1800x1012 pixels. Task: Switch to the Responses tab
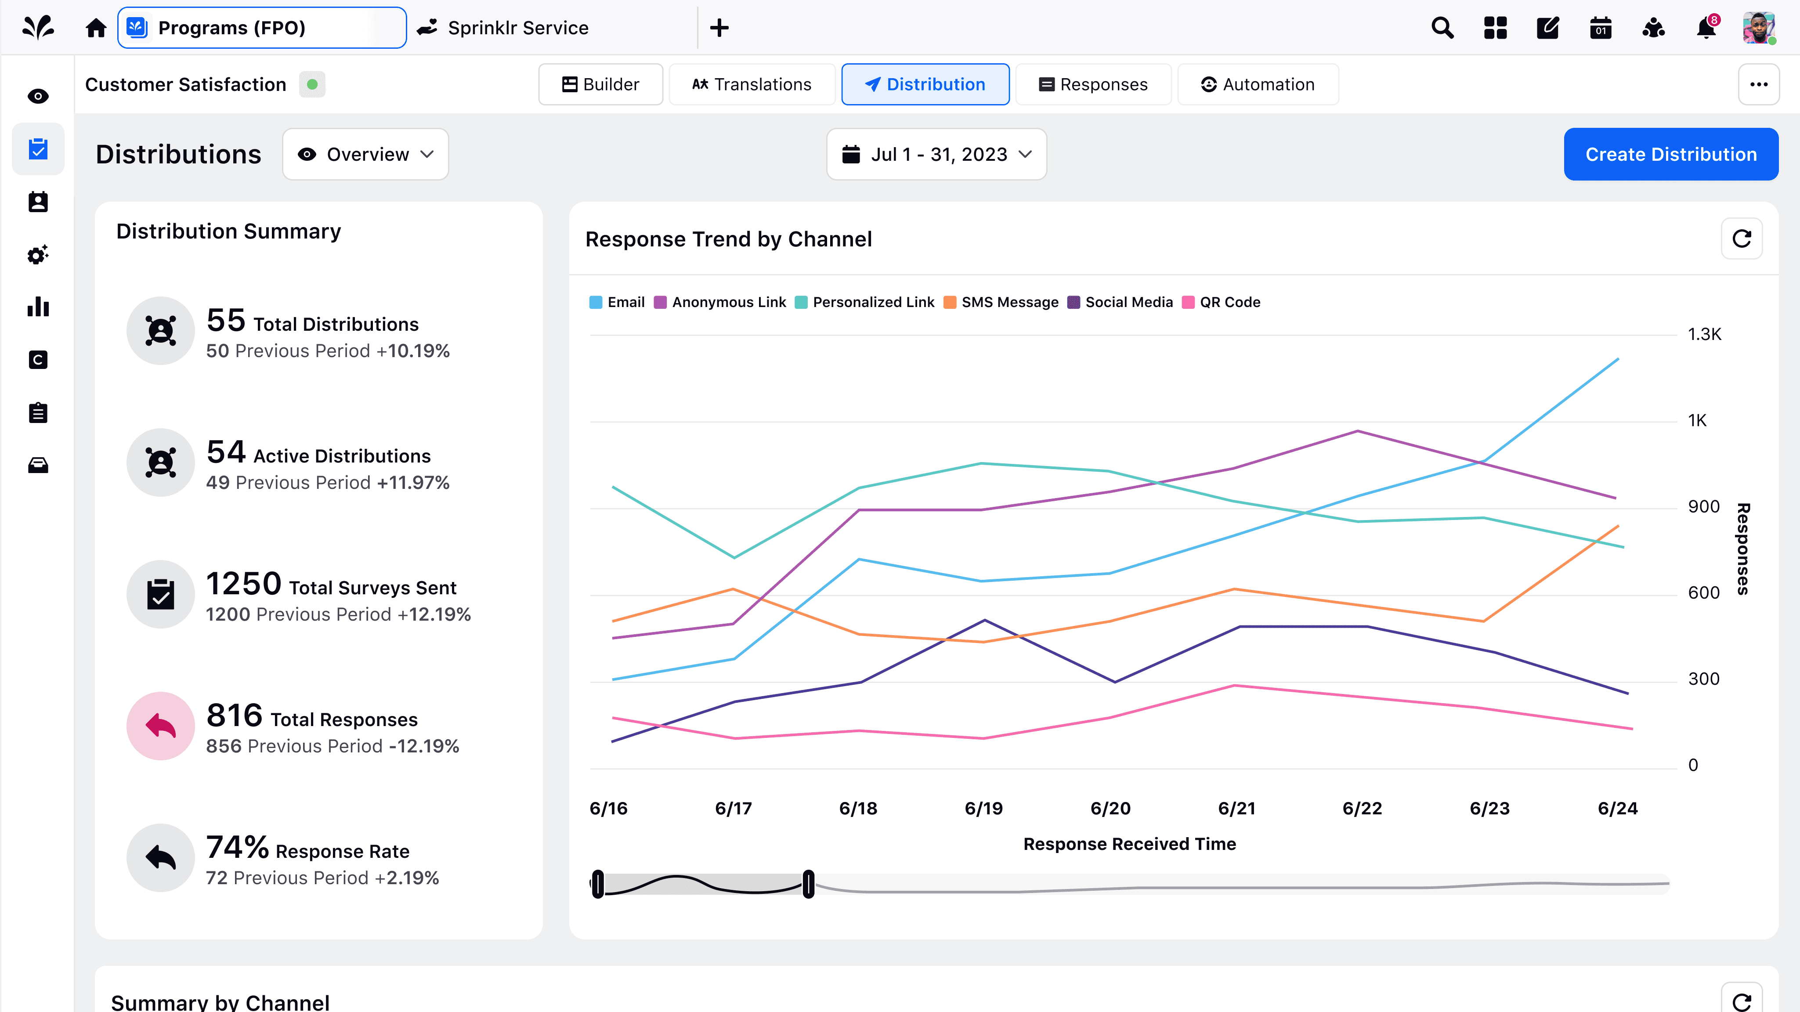pos(1093,85)
